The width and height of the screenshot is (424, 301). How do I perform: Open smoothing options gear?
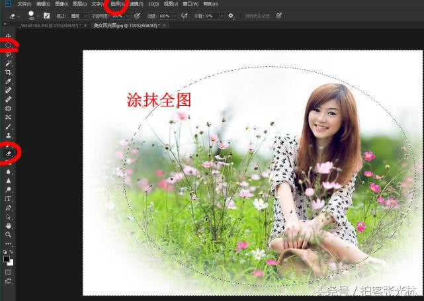click(x=231, y=16)
